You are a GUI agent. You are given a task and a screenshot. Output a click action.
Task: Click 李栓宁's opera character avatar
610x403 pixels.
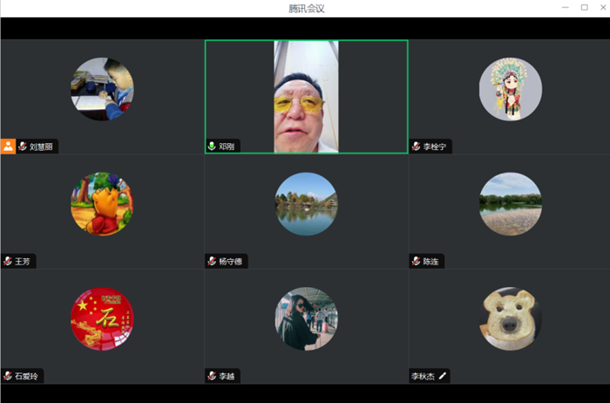510,89
